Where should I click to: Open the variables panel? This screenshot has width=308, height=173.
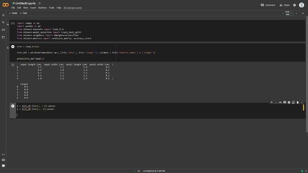click(3, 30)
